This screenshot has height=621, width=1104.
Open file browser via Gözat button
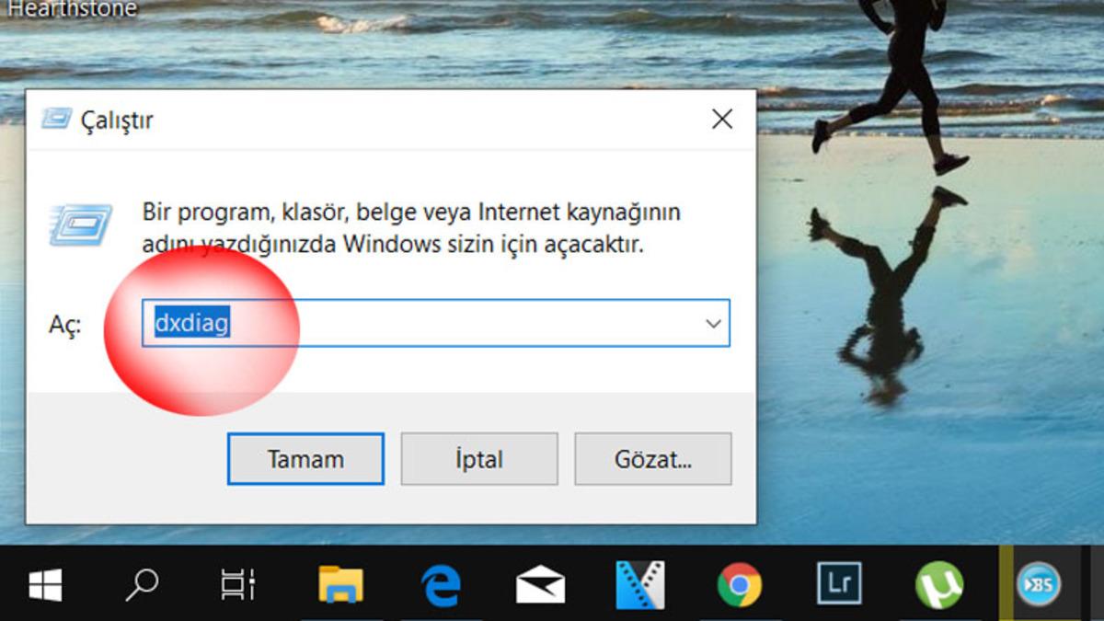pos(652,458)
